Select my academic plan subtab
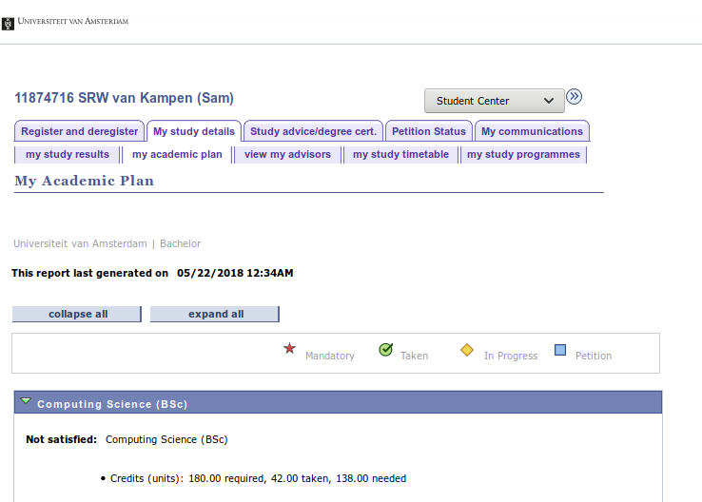This screenshot has height=502, width=702. click(177, 154)
